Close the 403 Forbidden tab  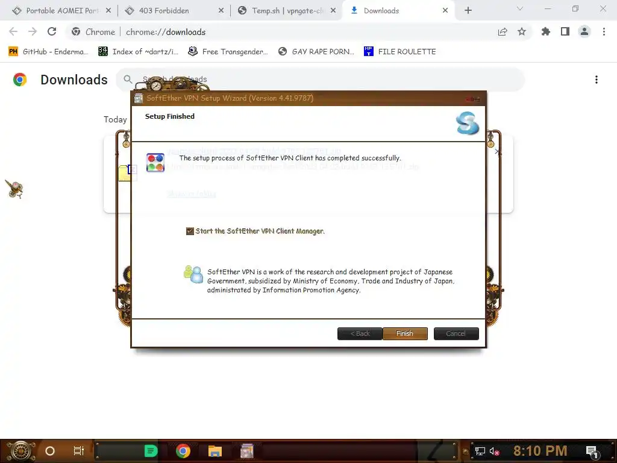pyautogui.click(x=221, y=11)
